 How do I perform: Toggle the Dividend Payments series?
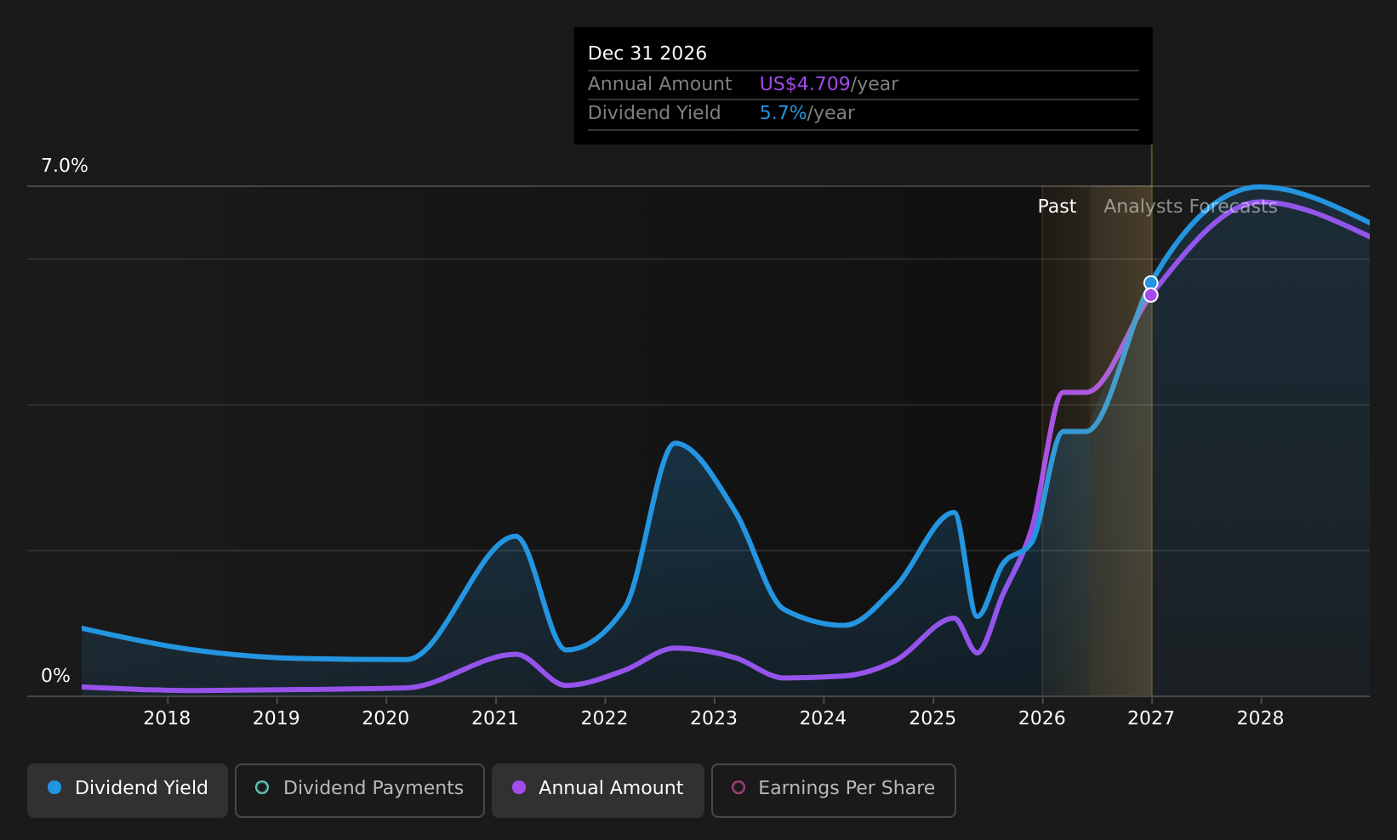360,791
